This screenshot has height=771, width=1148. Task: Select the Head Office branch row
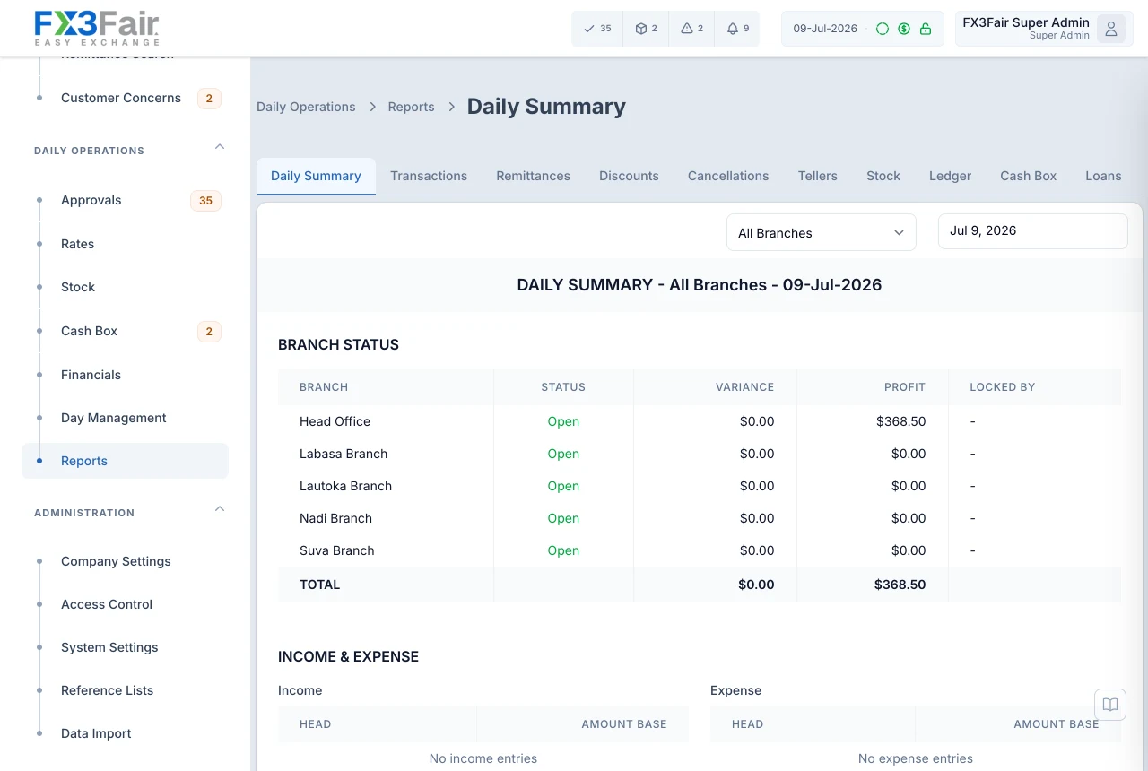[x=700, y=421]
